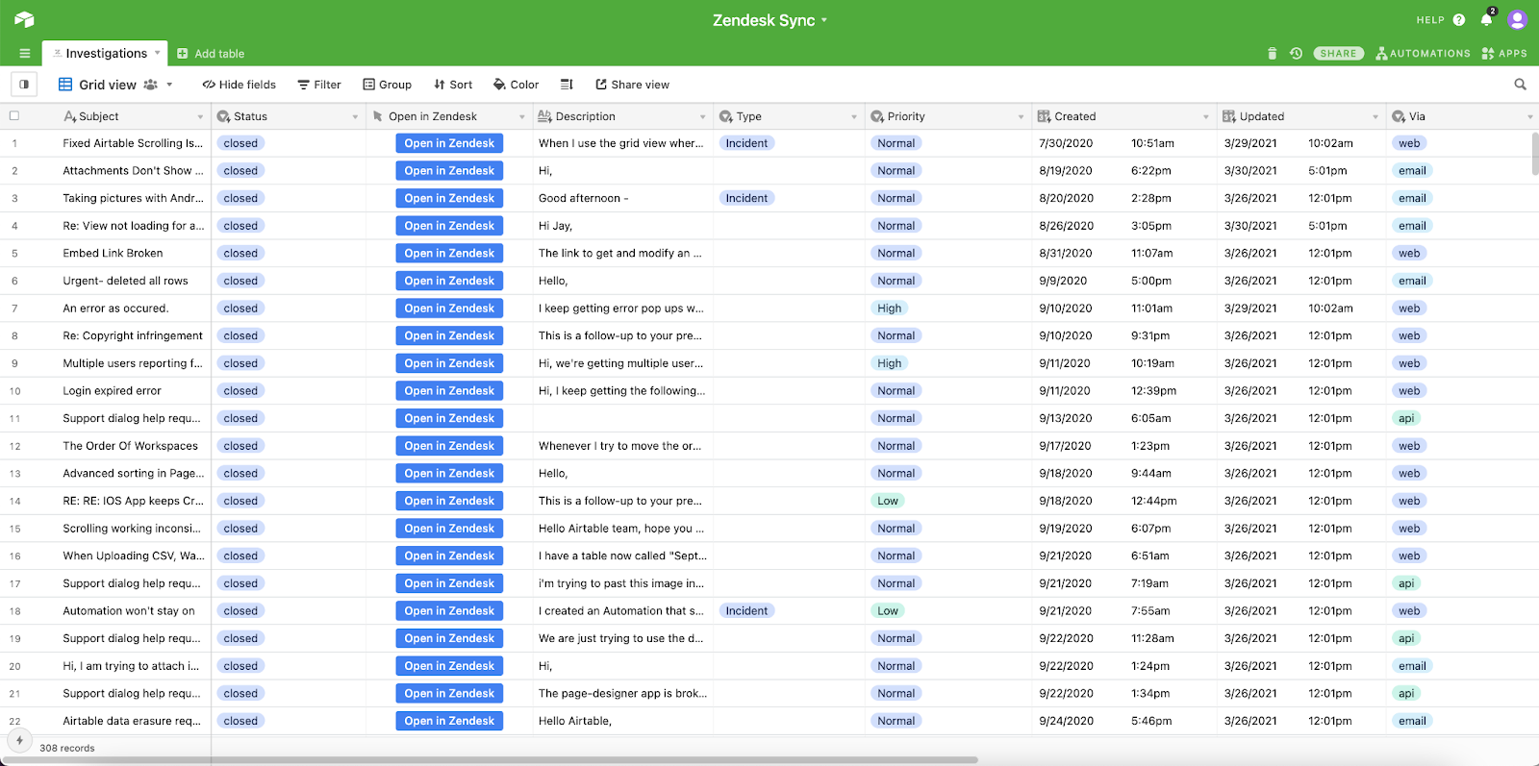1539x766 pixels.
Task: Open the notifications bell
Action: point(1487,19)
